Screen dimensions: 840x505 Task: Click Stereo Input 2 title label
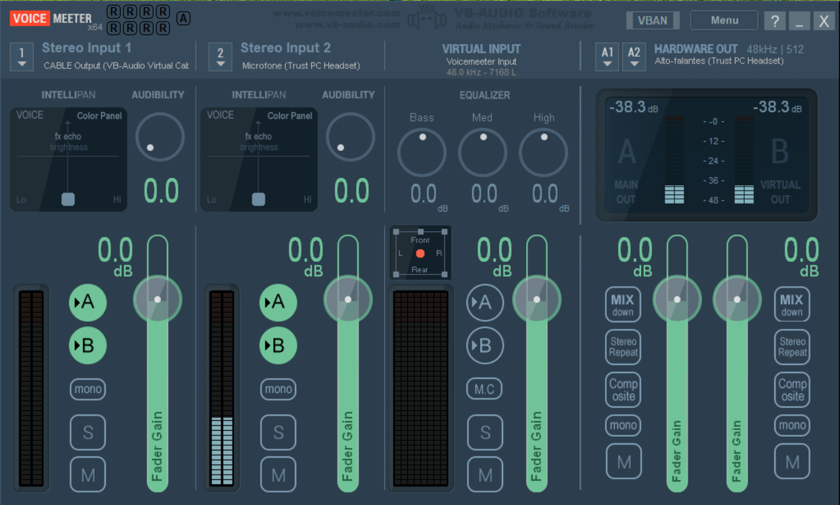click(x=286, y=48)
